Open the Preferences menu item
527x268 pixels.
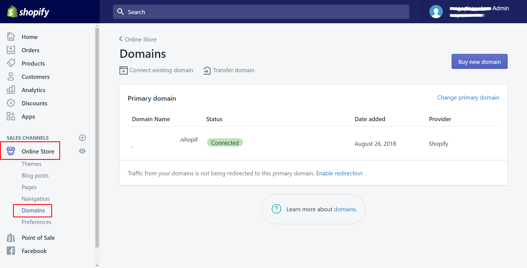tap(36, 222)
